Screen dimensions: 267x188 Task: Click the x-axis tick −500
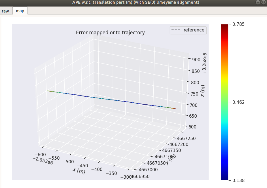pos(68,162)
